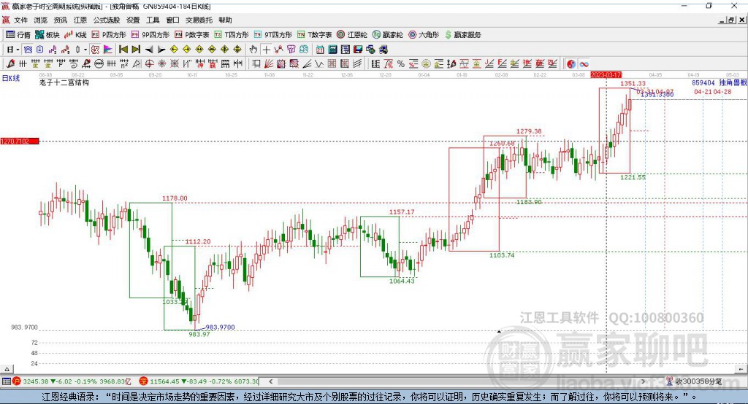This screenshot has width=748, height=404.
Task: Open the P数字表 number table
Action: (192, 35)
